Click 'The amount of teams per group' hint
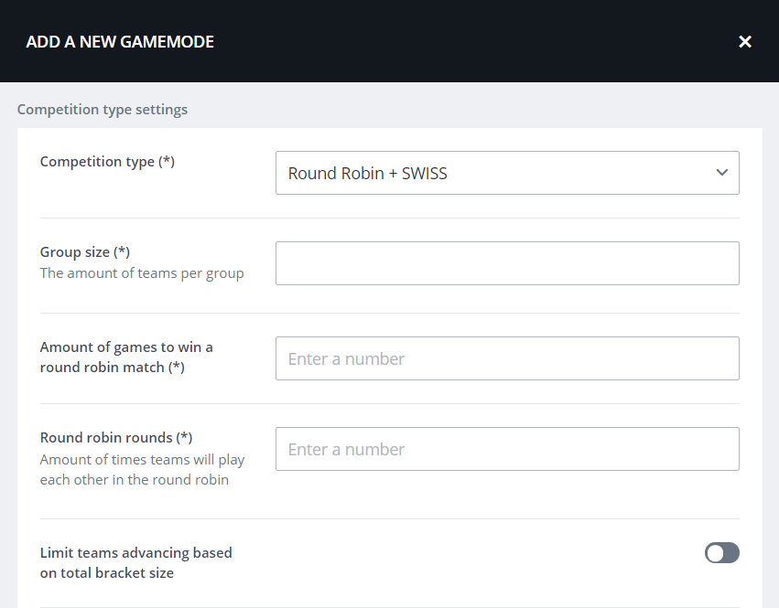Image resolution: width=779 pixels, height=608 pixels. coord(142,273)
